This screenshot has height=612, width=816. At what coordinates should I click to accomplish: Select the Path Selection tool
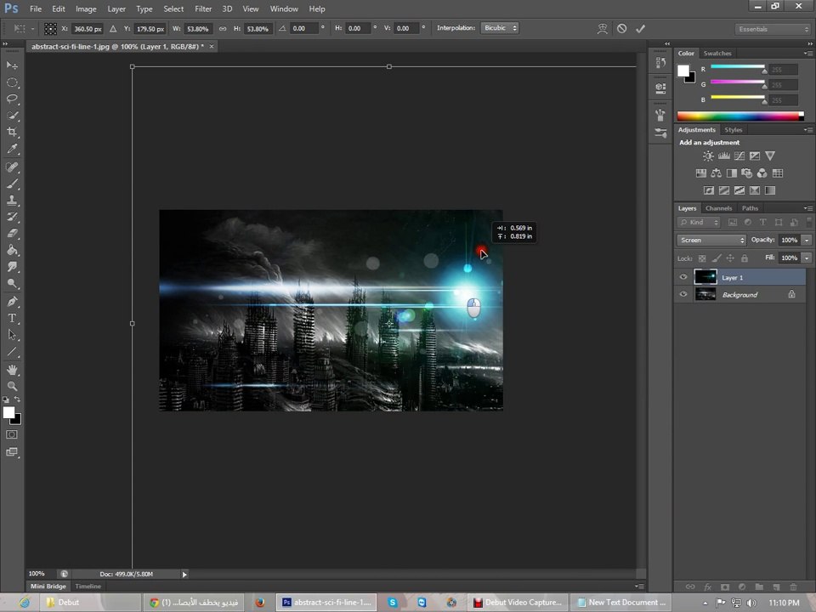coord(12,335)
